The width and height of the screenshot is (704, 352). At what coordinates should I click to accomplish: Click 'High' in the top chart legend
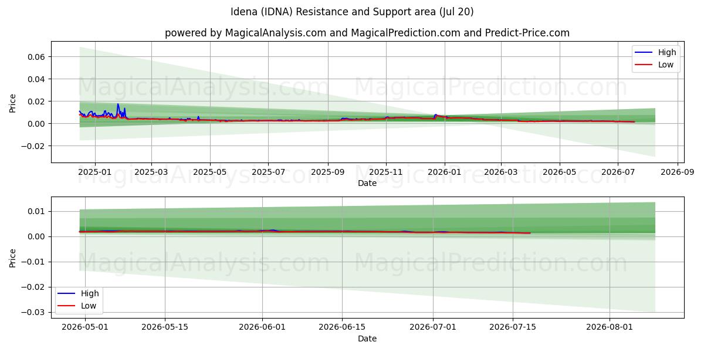point(667,52)
